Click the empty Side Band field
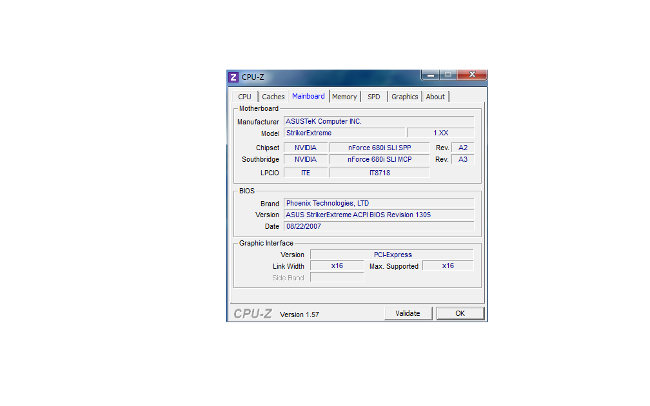The image size is (650, 406). [x=337, y=278]
